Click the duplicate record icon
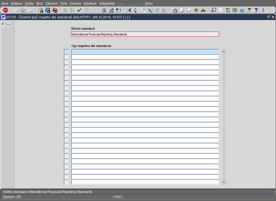This screenshot has height=201, width=276. (23, 10)
